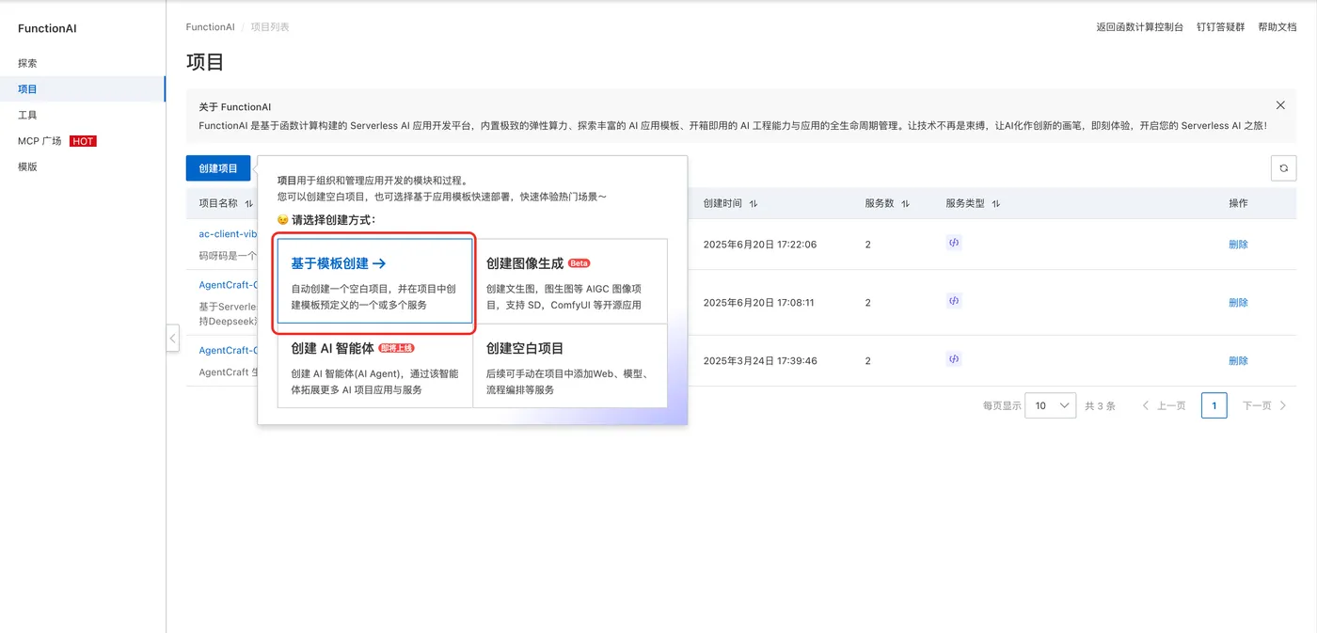
Task: Click the 创建项目 button
Action: tap(218, 168)
